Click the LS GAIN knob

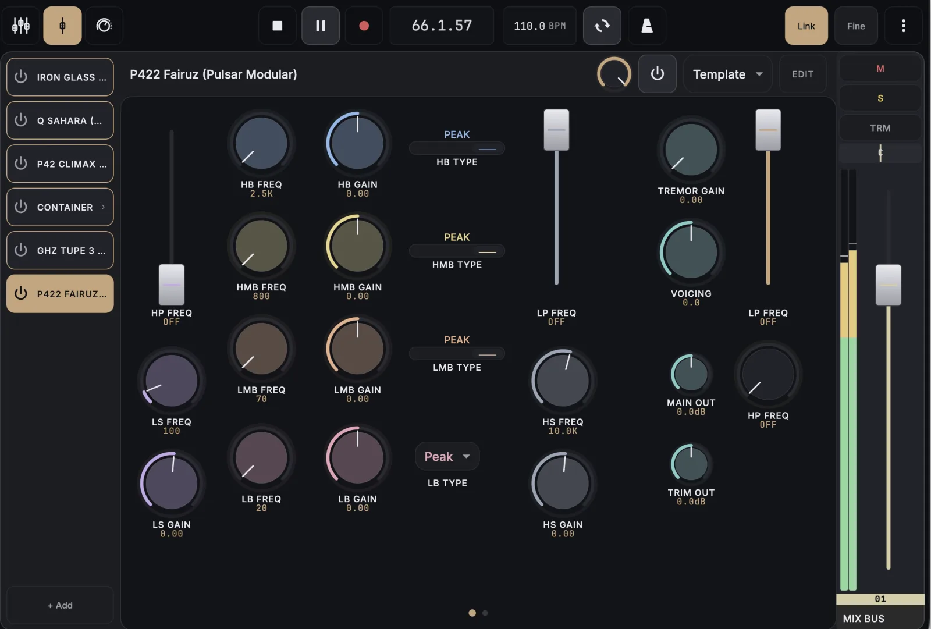click(x=172, y=483)
